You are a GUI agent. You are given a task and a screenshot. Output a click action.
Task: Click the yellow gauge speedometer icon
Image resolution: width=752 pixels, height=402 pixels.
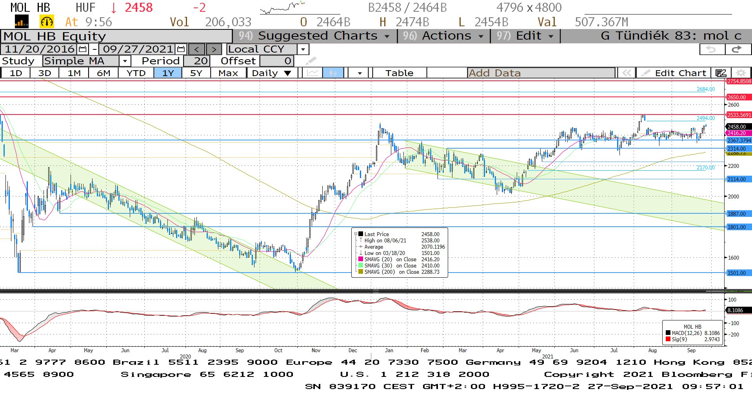pyautogui.click(x=47, y=22)
